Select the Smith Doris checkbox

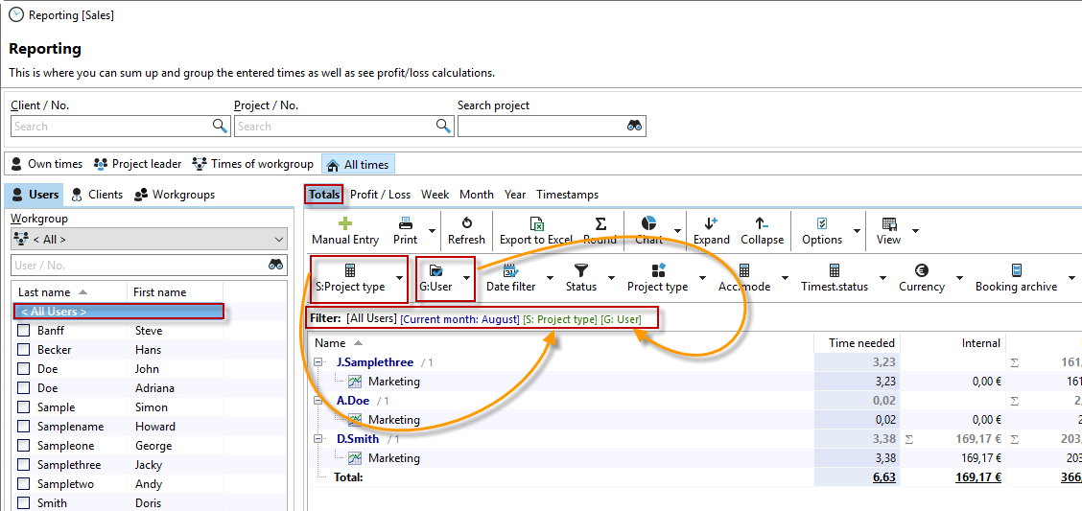(24, 503)
